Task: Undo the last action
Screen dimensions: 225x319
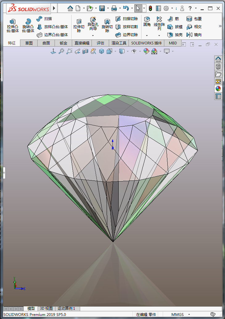Action: (126, 8)
